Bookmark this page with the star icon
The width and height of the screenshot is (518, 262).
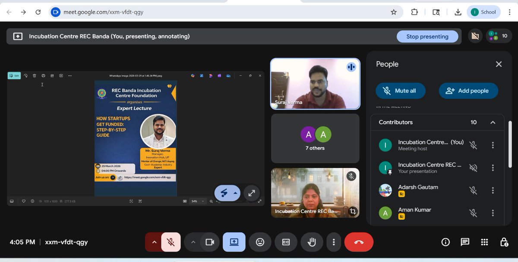[x=393, y=12]
